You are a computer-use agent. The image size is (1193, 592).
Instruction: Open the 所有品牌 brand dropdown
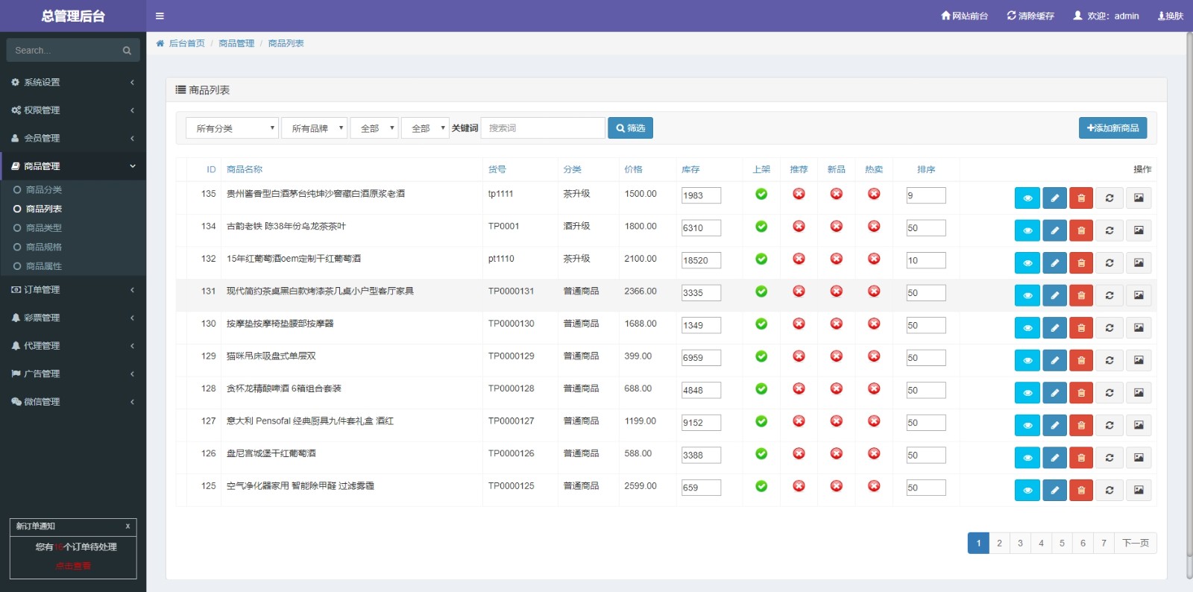pos(314,128)
